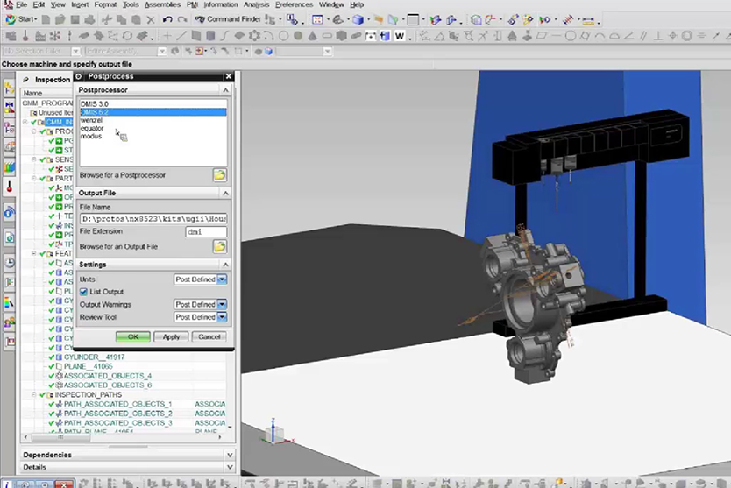
Task: Click the File Extension input field
Action: [205, 232]
